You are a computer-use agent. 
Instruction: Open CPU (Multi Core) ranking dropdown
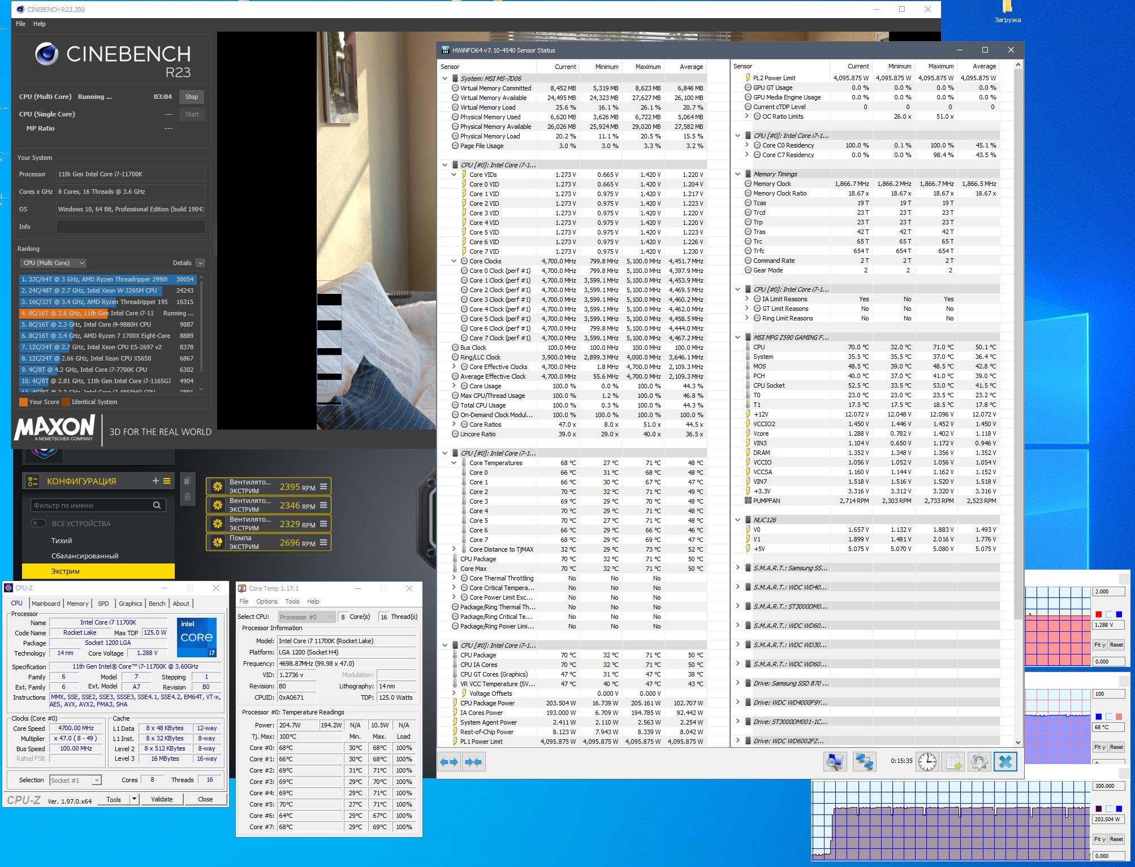[54, 263]
